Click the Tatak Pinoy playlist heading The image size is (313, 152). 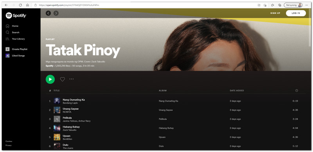tap(83, 50)
